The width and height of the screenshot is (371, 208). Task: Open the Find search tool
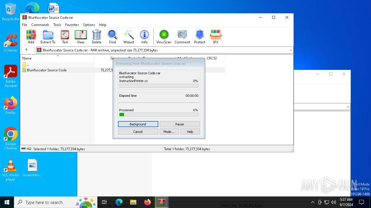point(112,37)
